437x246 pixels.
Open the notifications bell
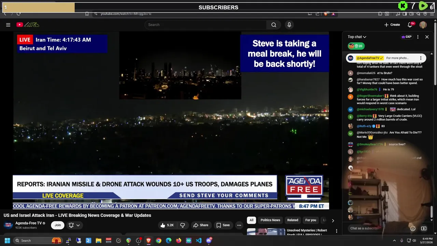click(x=410, y=25)
